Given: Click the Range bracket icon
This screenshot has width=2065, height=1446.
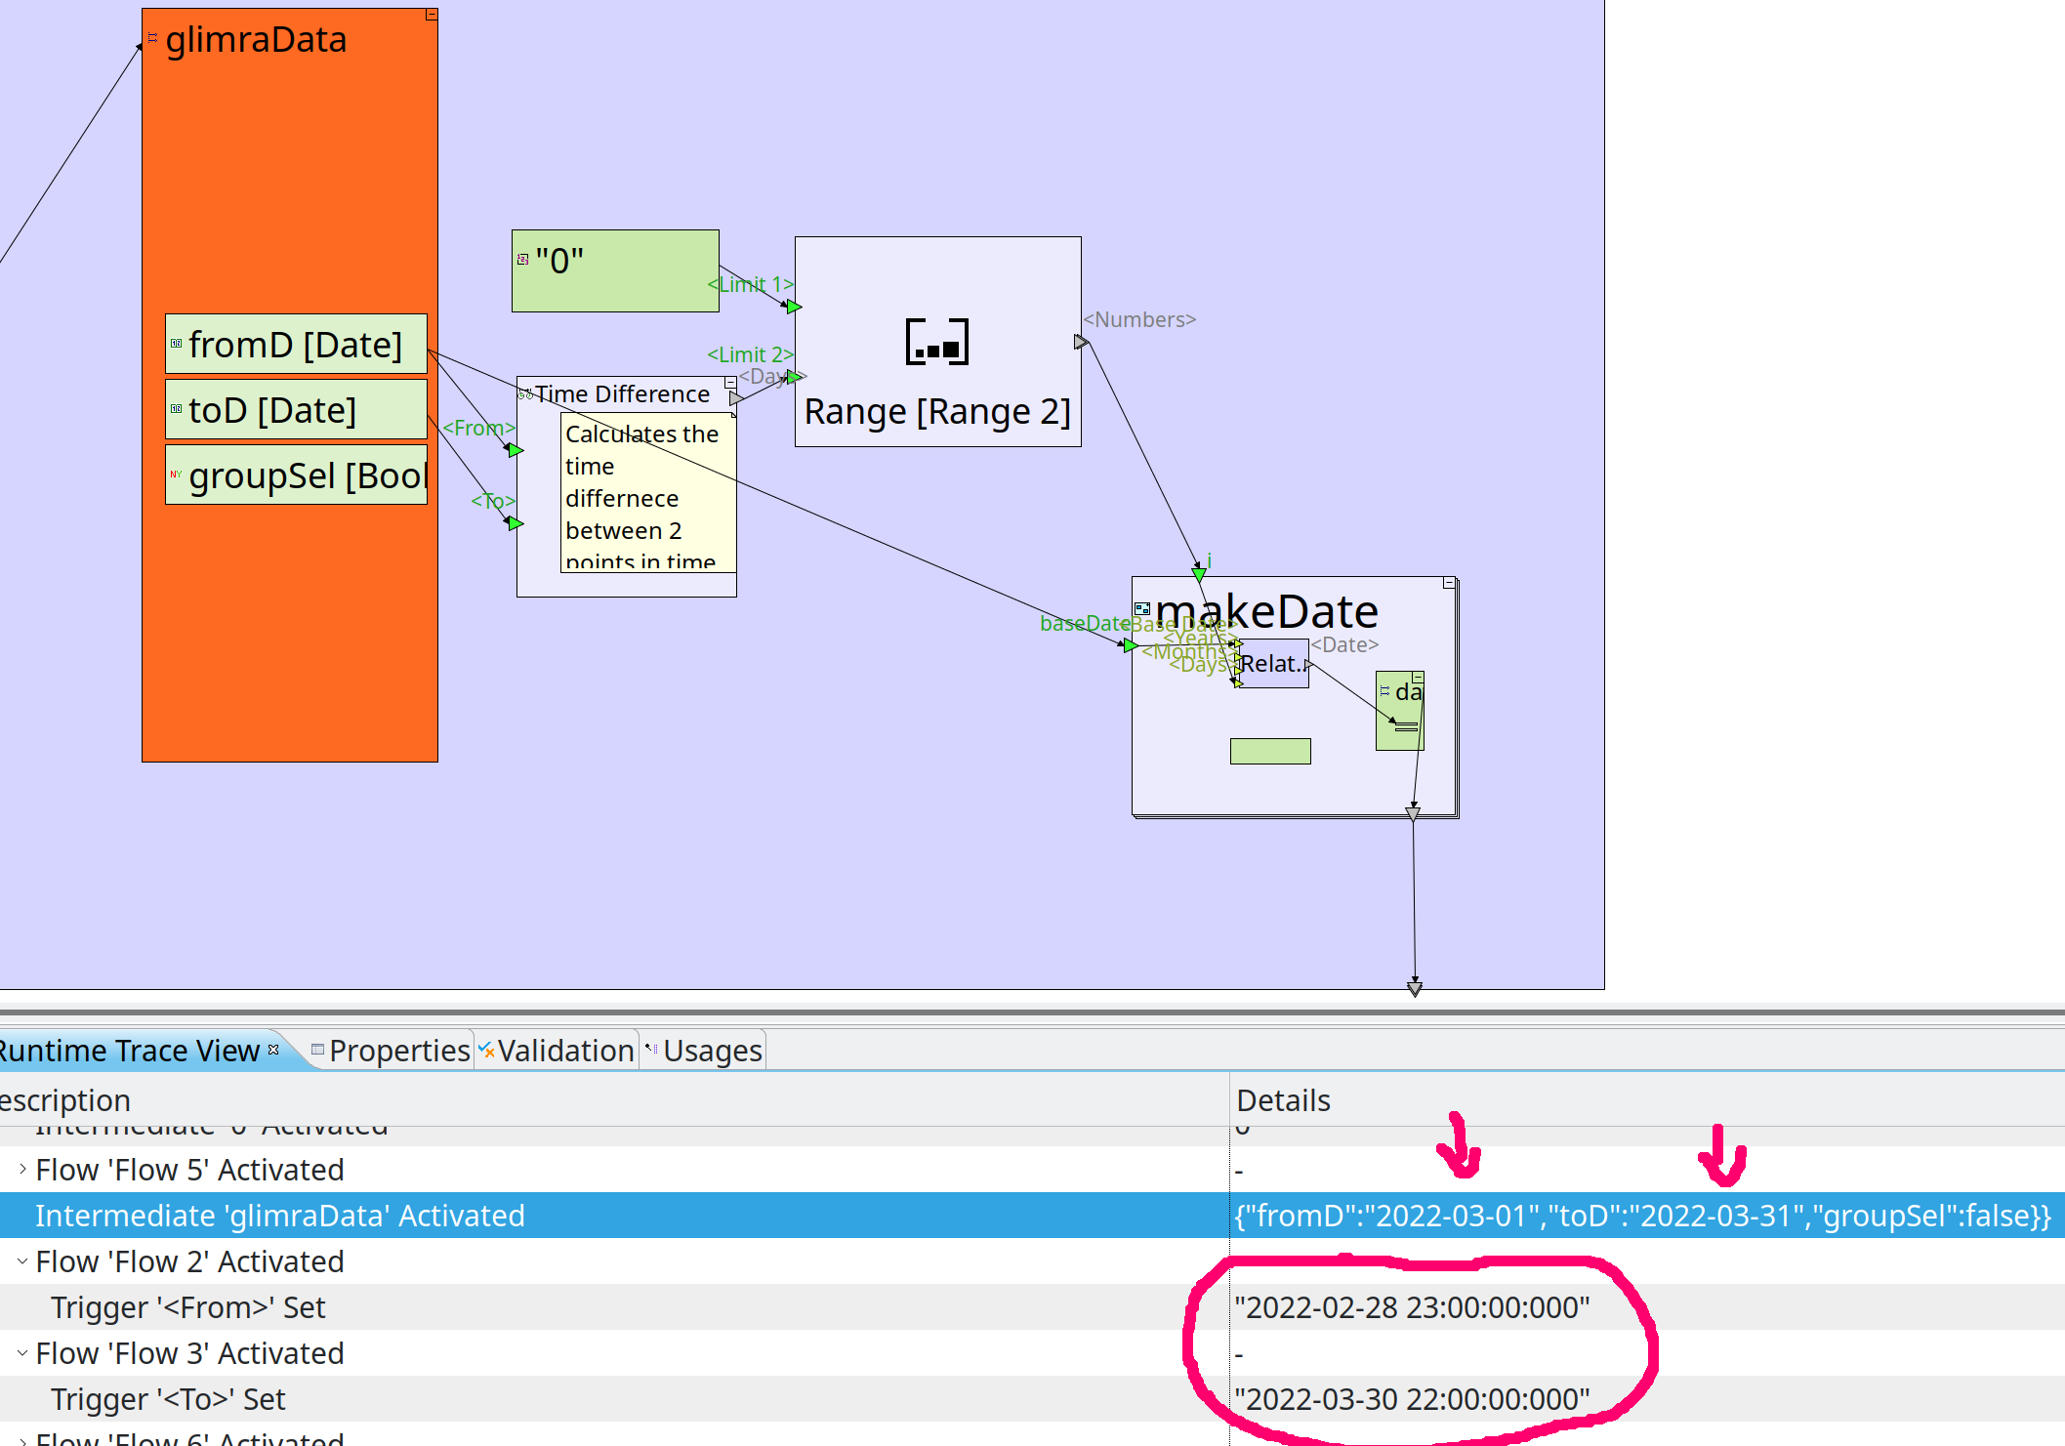Looking at the screenshot, I should pos(937,342).
